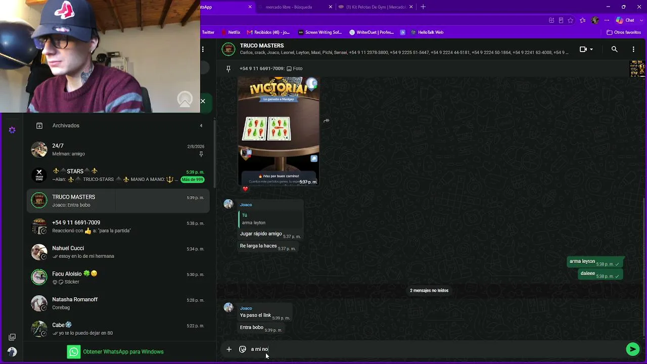
Task: Open the video call options dropdown arrow
Action: tap(591, 50)
